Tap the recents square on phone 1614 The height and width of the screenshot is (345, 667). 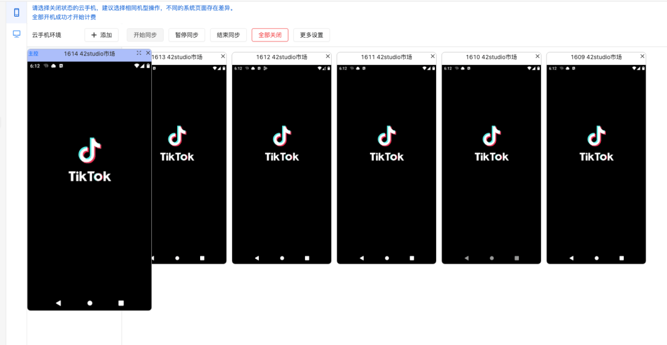(x=121, y=303)
